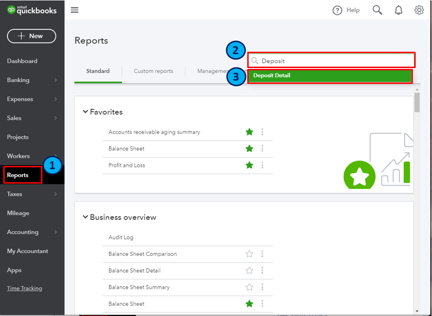Viewport: 432px width, 316px height.
Task: Switch to the Standard tab
Action: point(98,71)
